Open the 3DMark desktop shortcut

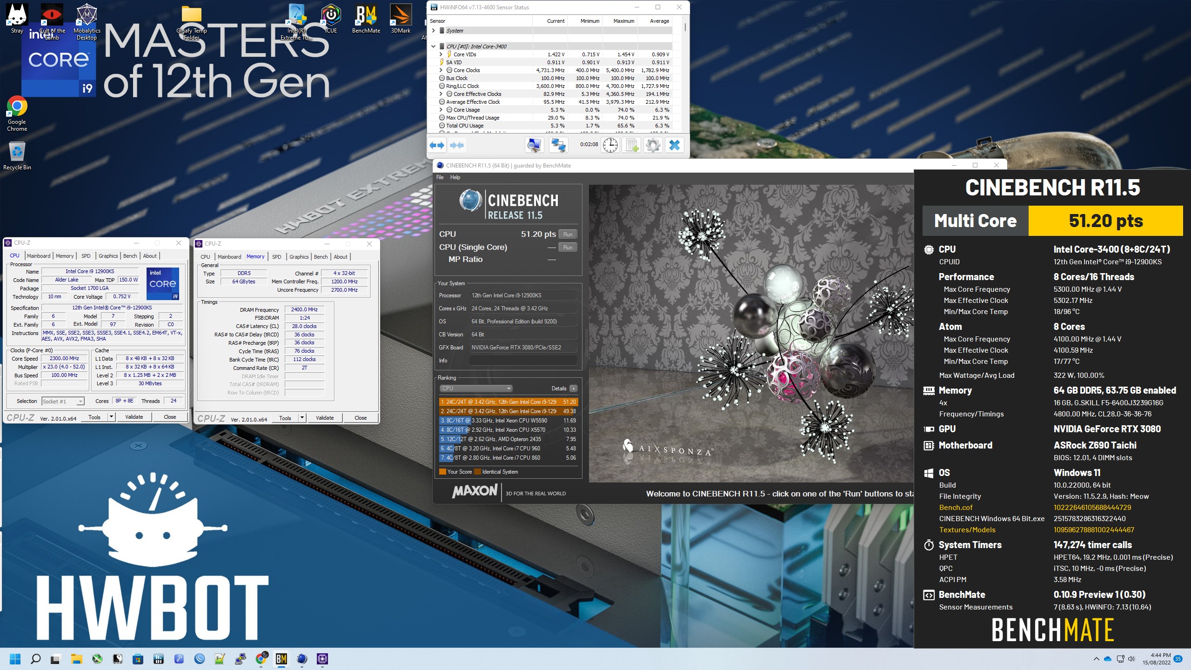401,19
